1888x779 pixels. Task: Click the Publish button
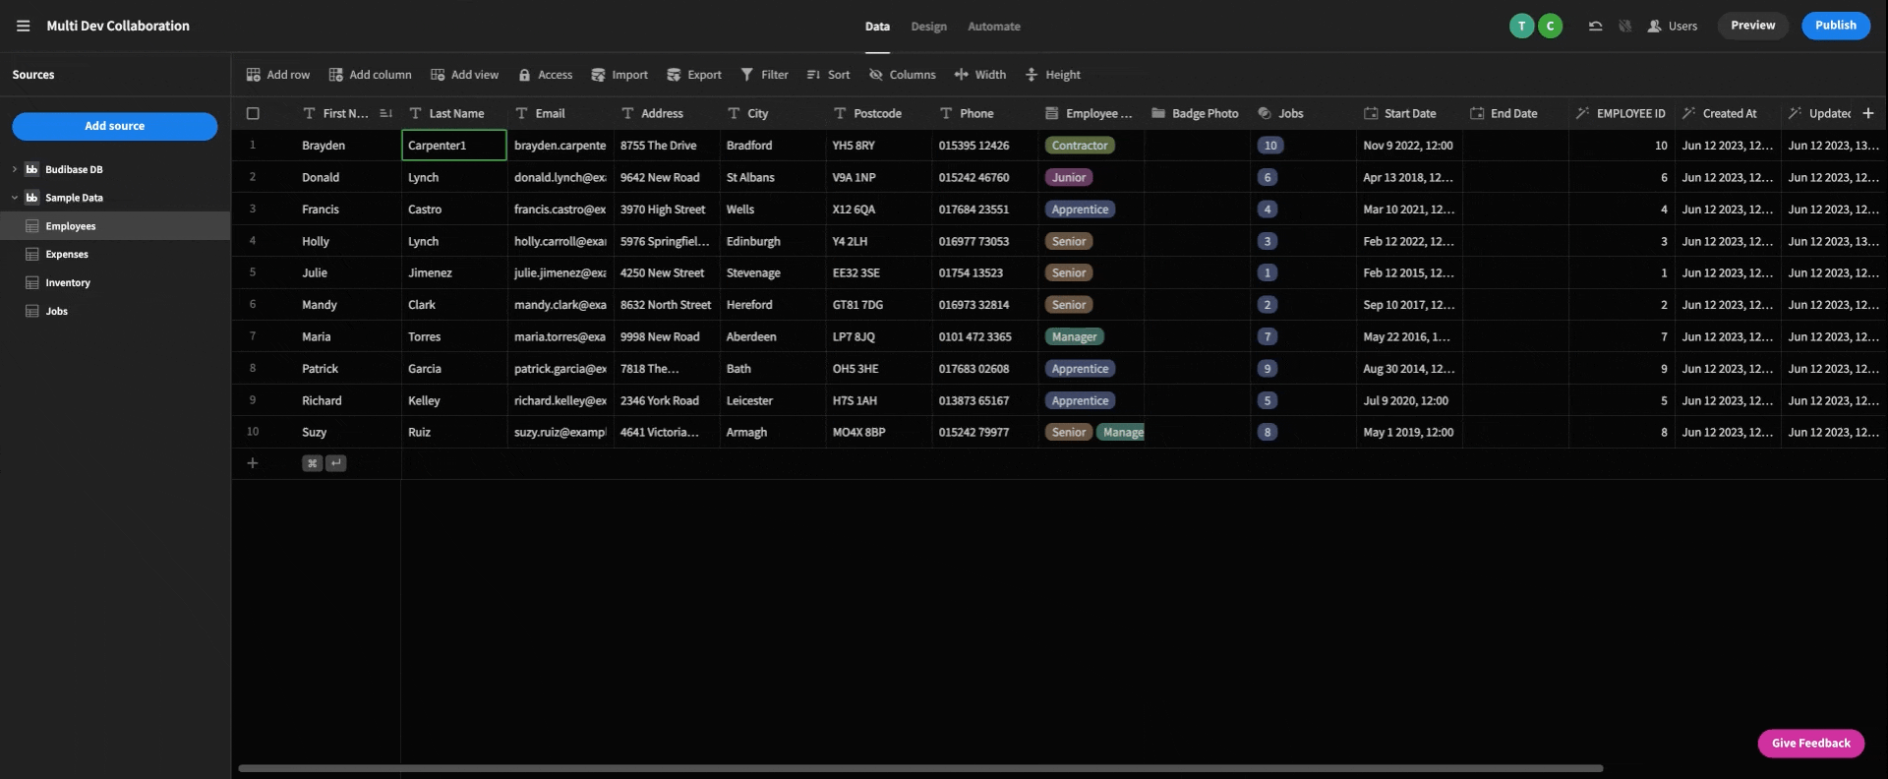[x=1836, y=26]
